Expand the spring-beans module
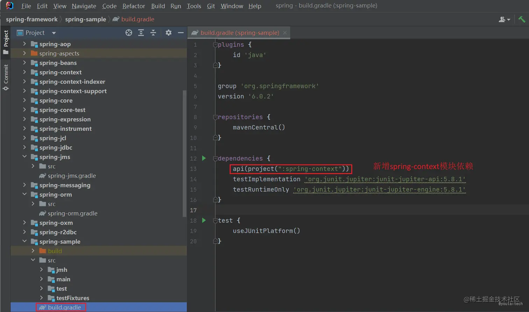This screenshot has height=312, width=529. point(24,63)
